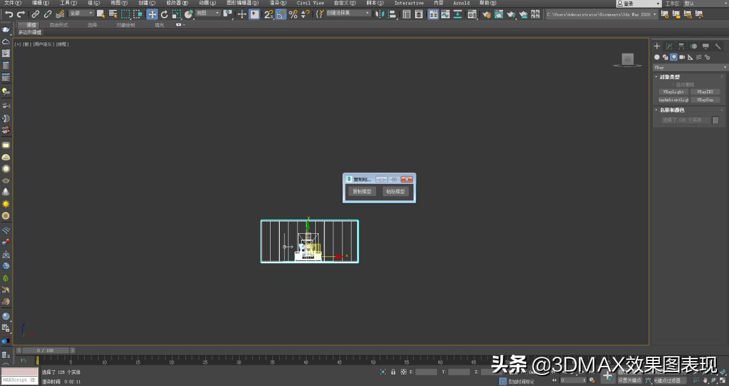
Task: Open the Modify panel icon
Action: click(669, 46)
